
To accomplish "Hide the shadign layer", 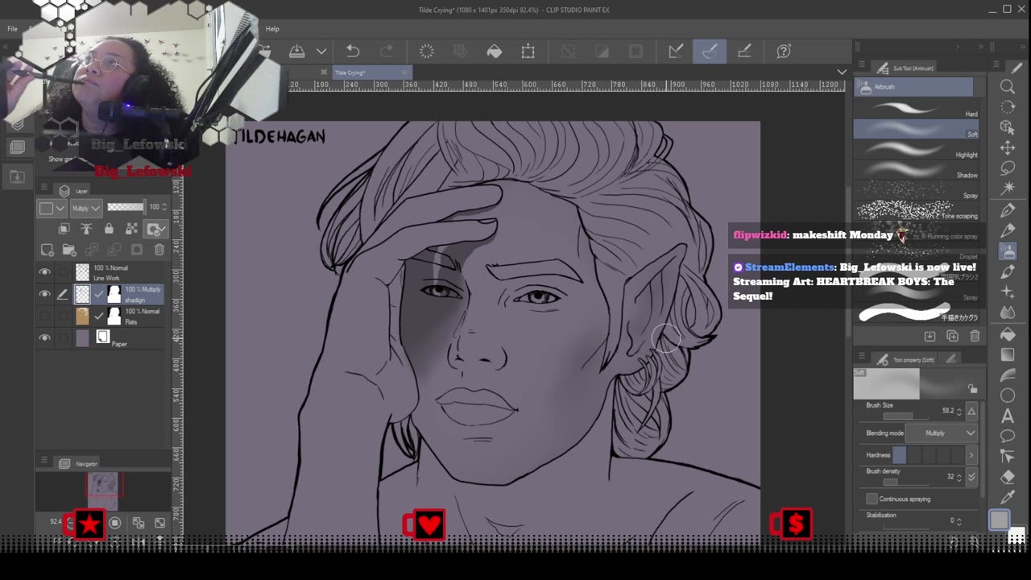I will point(44,294).
